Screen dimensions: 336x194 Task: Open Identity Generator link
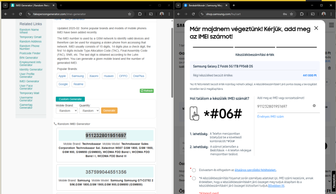tap(31, 69)
